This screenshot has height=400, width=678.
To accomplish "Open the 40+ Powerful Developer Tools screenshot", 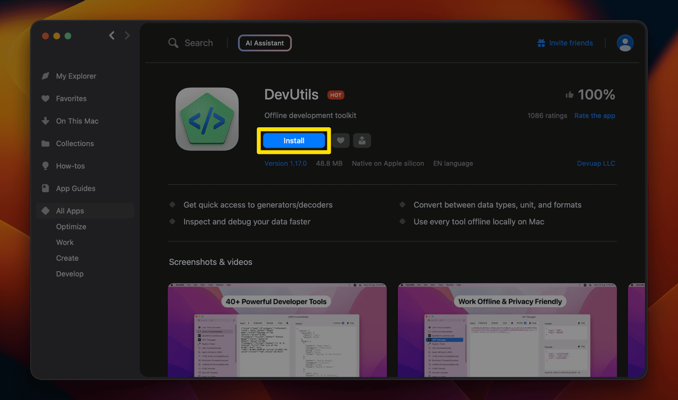I will tap(277, 330).
